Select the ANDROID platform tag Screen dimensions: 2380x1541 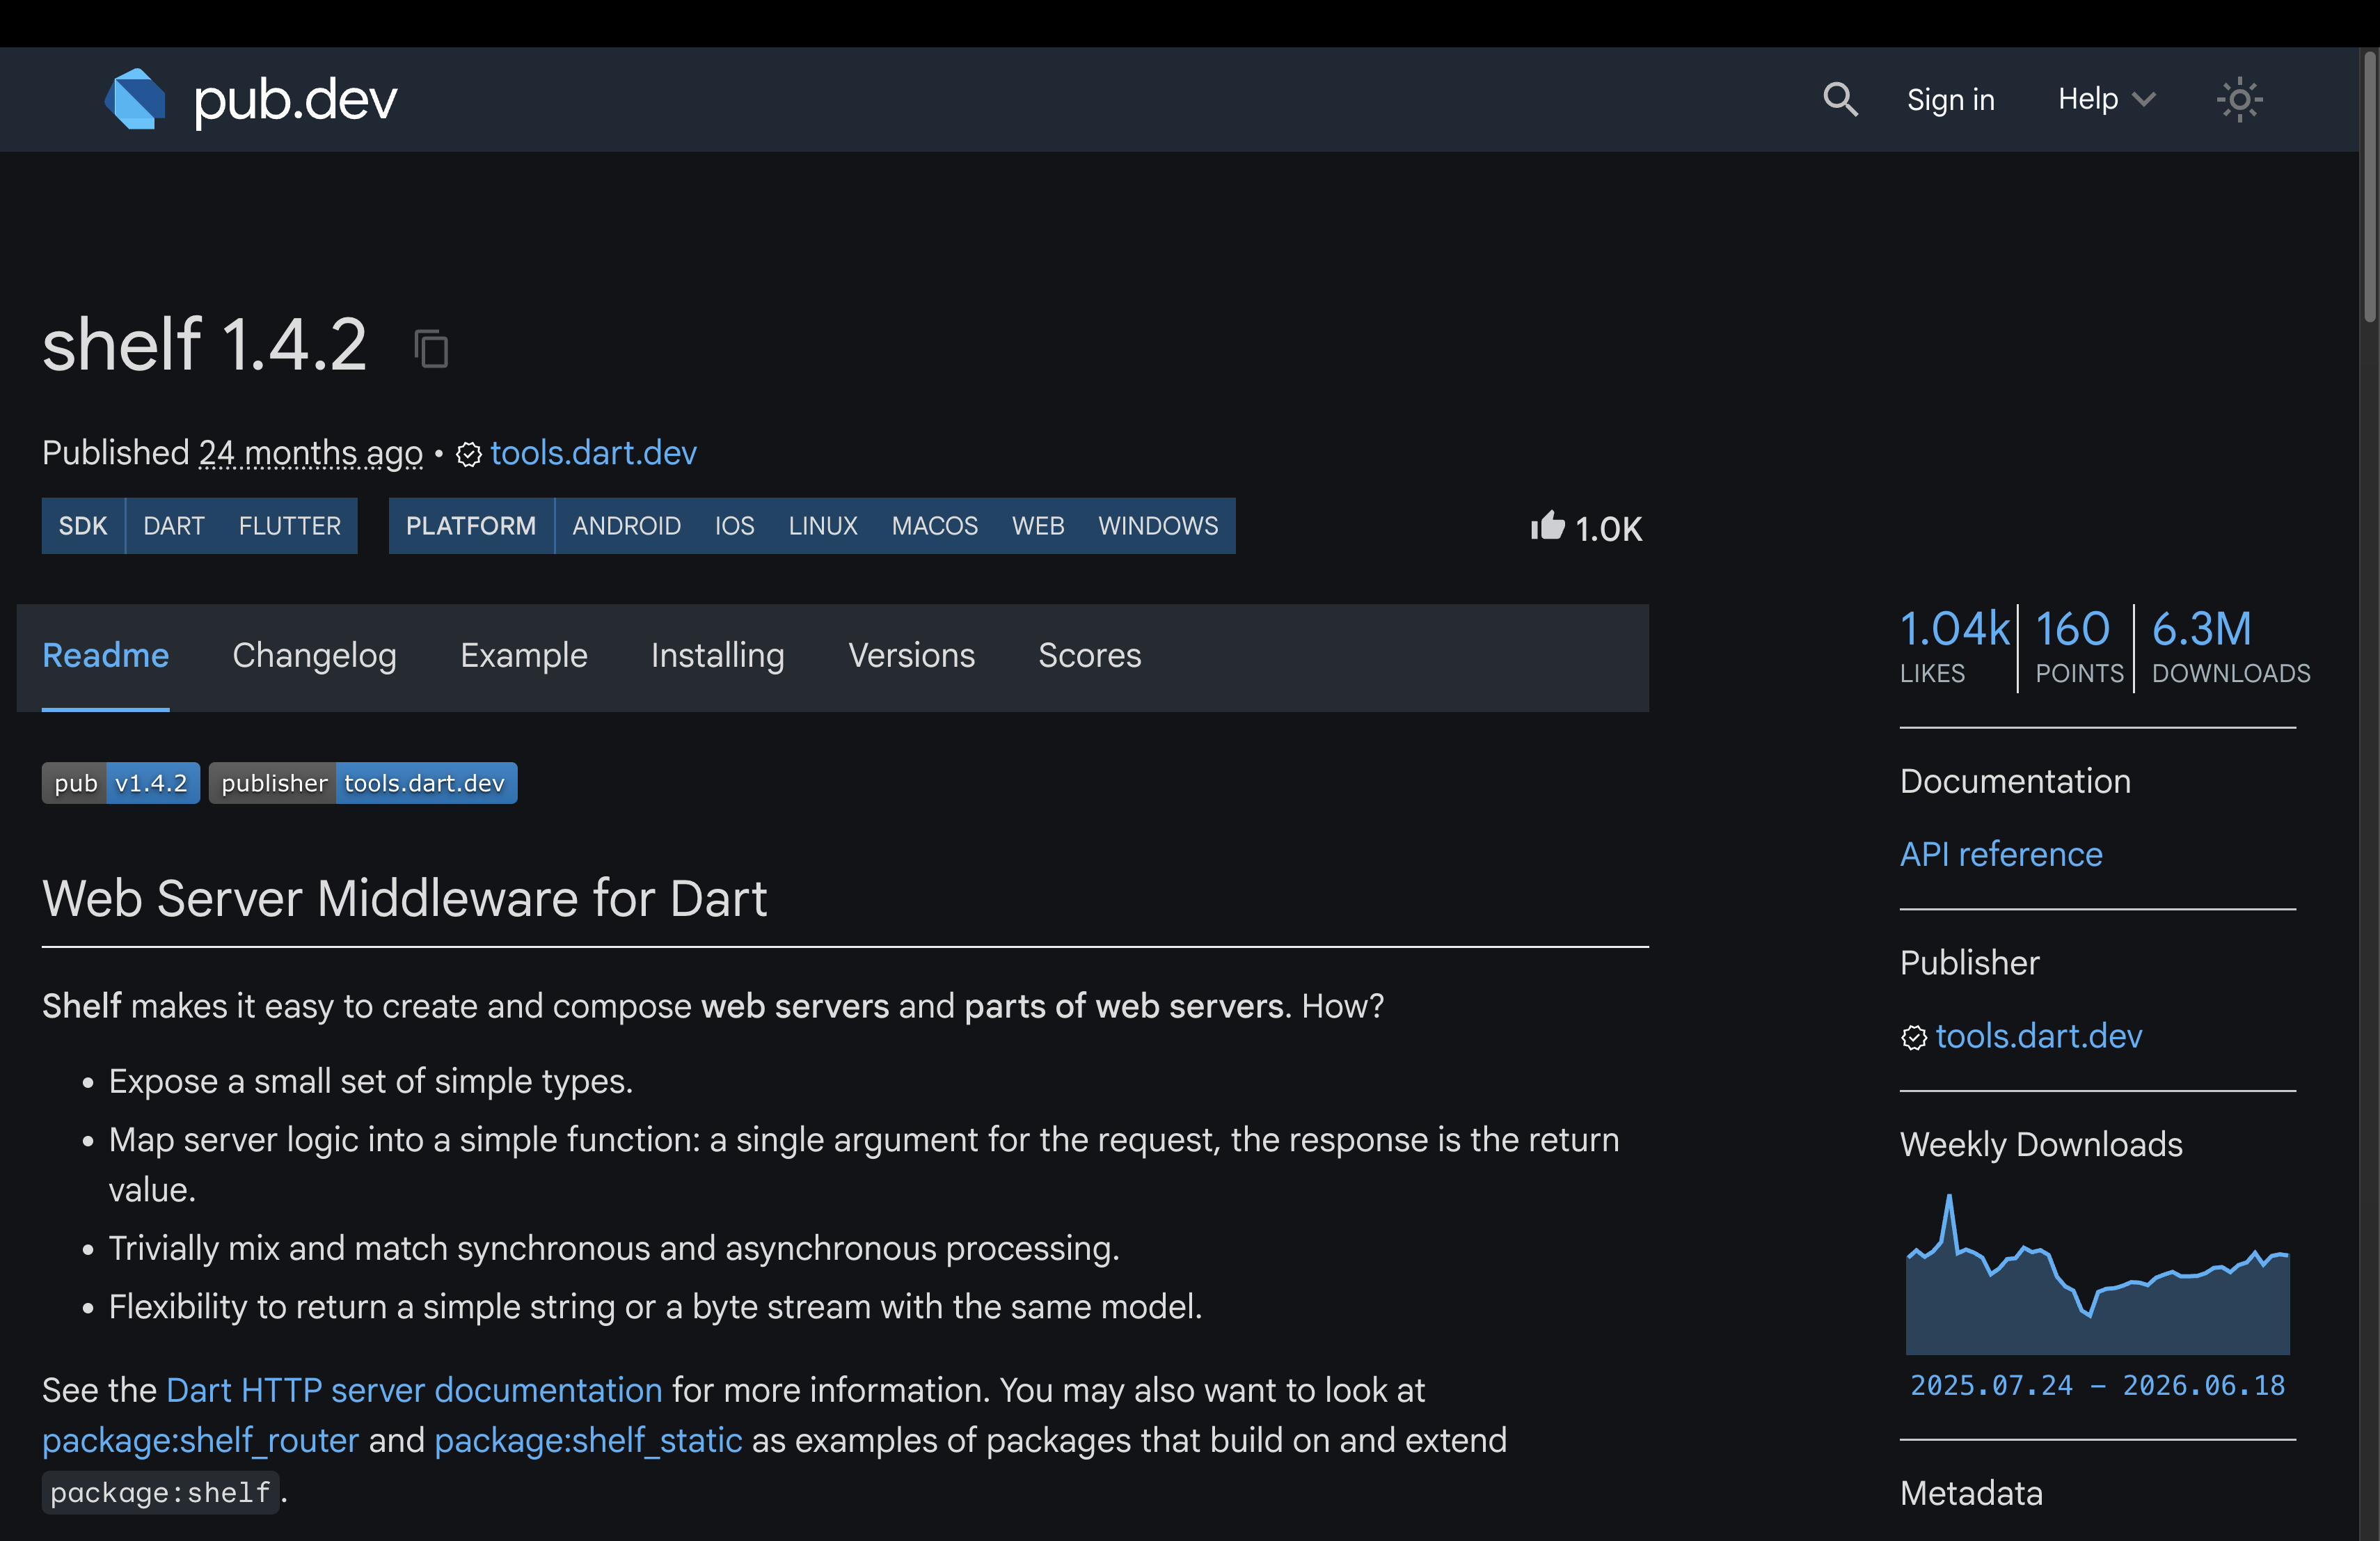[626, 526]
